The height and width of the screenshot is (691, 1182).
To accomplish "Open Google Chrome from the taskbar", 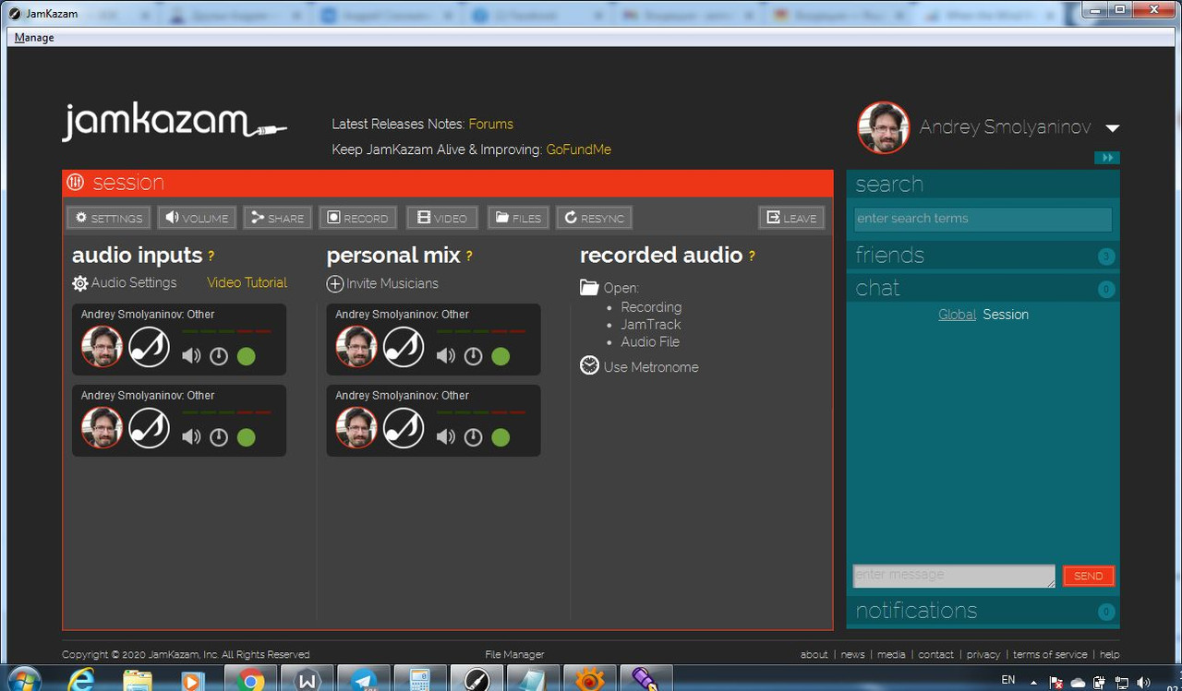I will tap(250, 681).
